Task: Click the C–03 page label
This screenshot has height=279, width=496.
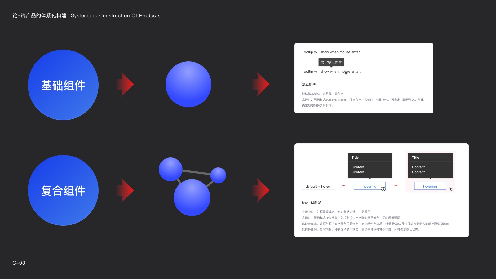Action: pyautogui.click(x=19, y=263)
